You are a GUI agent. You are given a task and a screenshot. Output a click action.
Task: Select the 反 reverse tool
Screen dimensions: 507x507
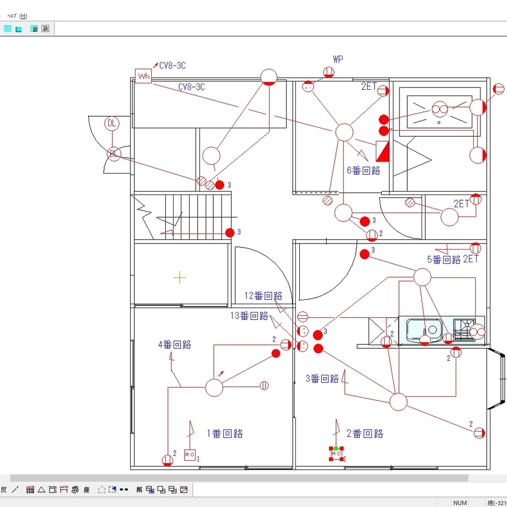point(3,489)
